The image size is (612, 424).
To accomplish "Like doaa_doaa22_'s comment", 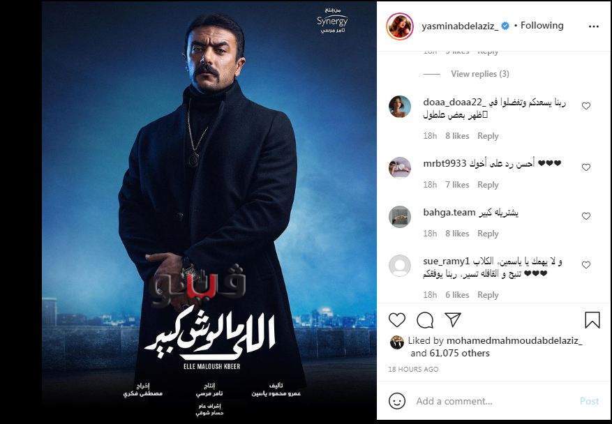I will tap(586, 106).
